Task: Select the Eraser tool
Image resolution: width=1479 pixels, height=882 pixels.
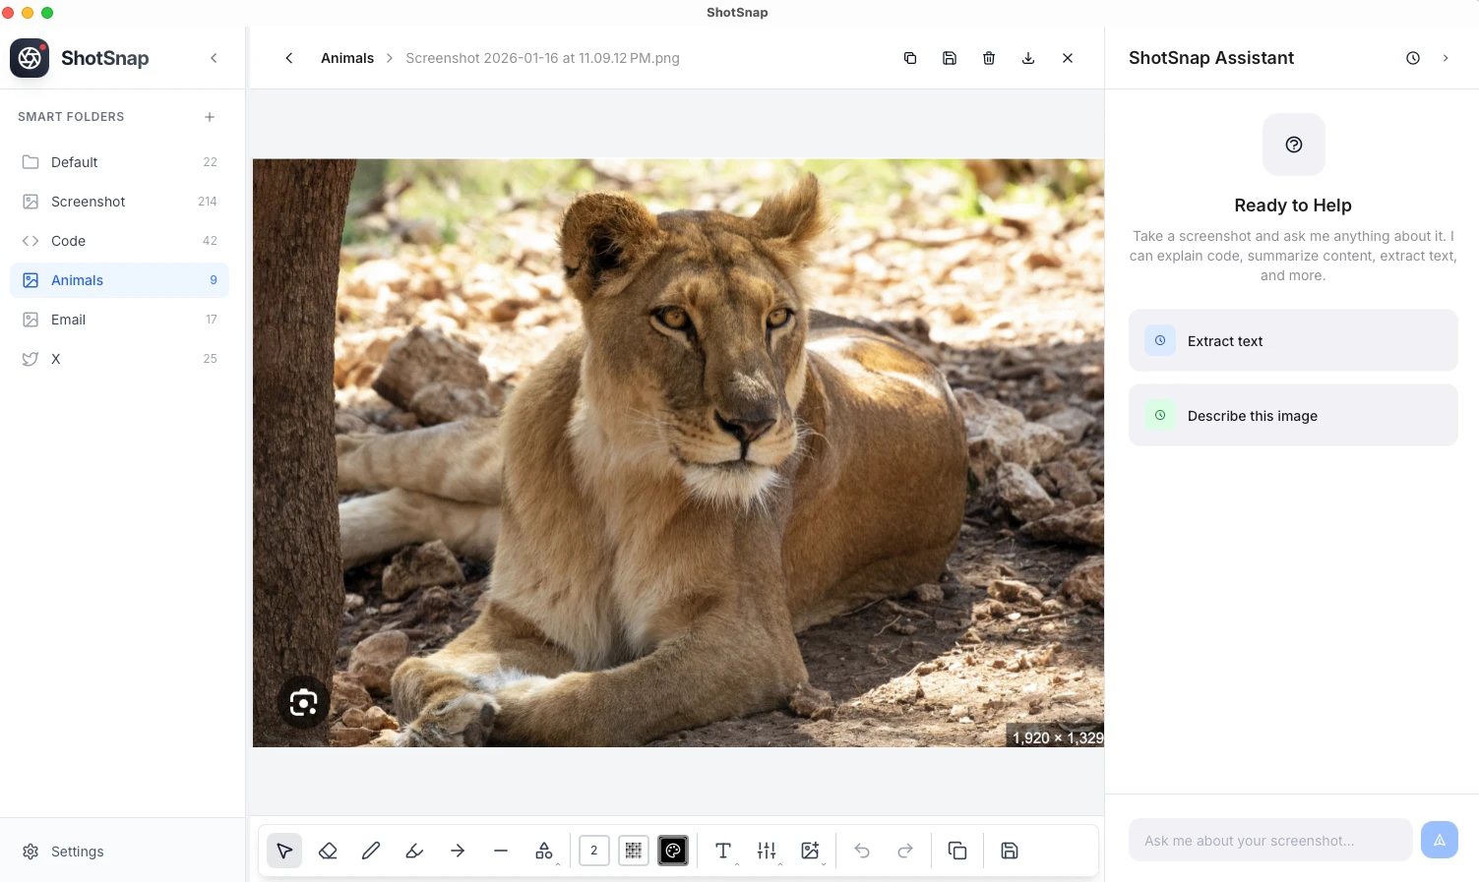Action: click(328, 851)
